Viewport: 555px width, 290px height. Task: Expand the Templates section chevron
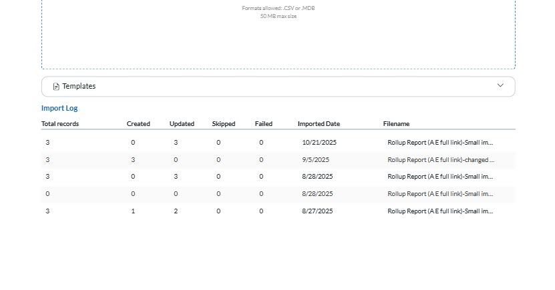(x=501, y=86)
